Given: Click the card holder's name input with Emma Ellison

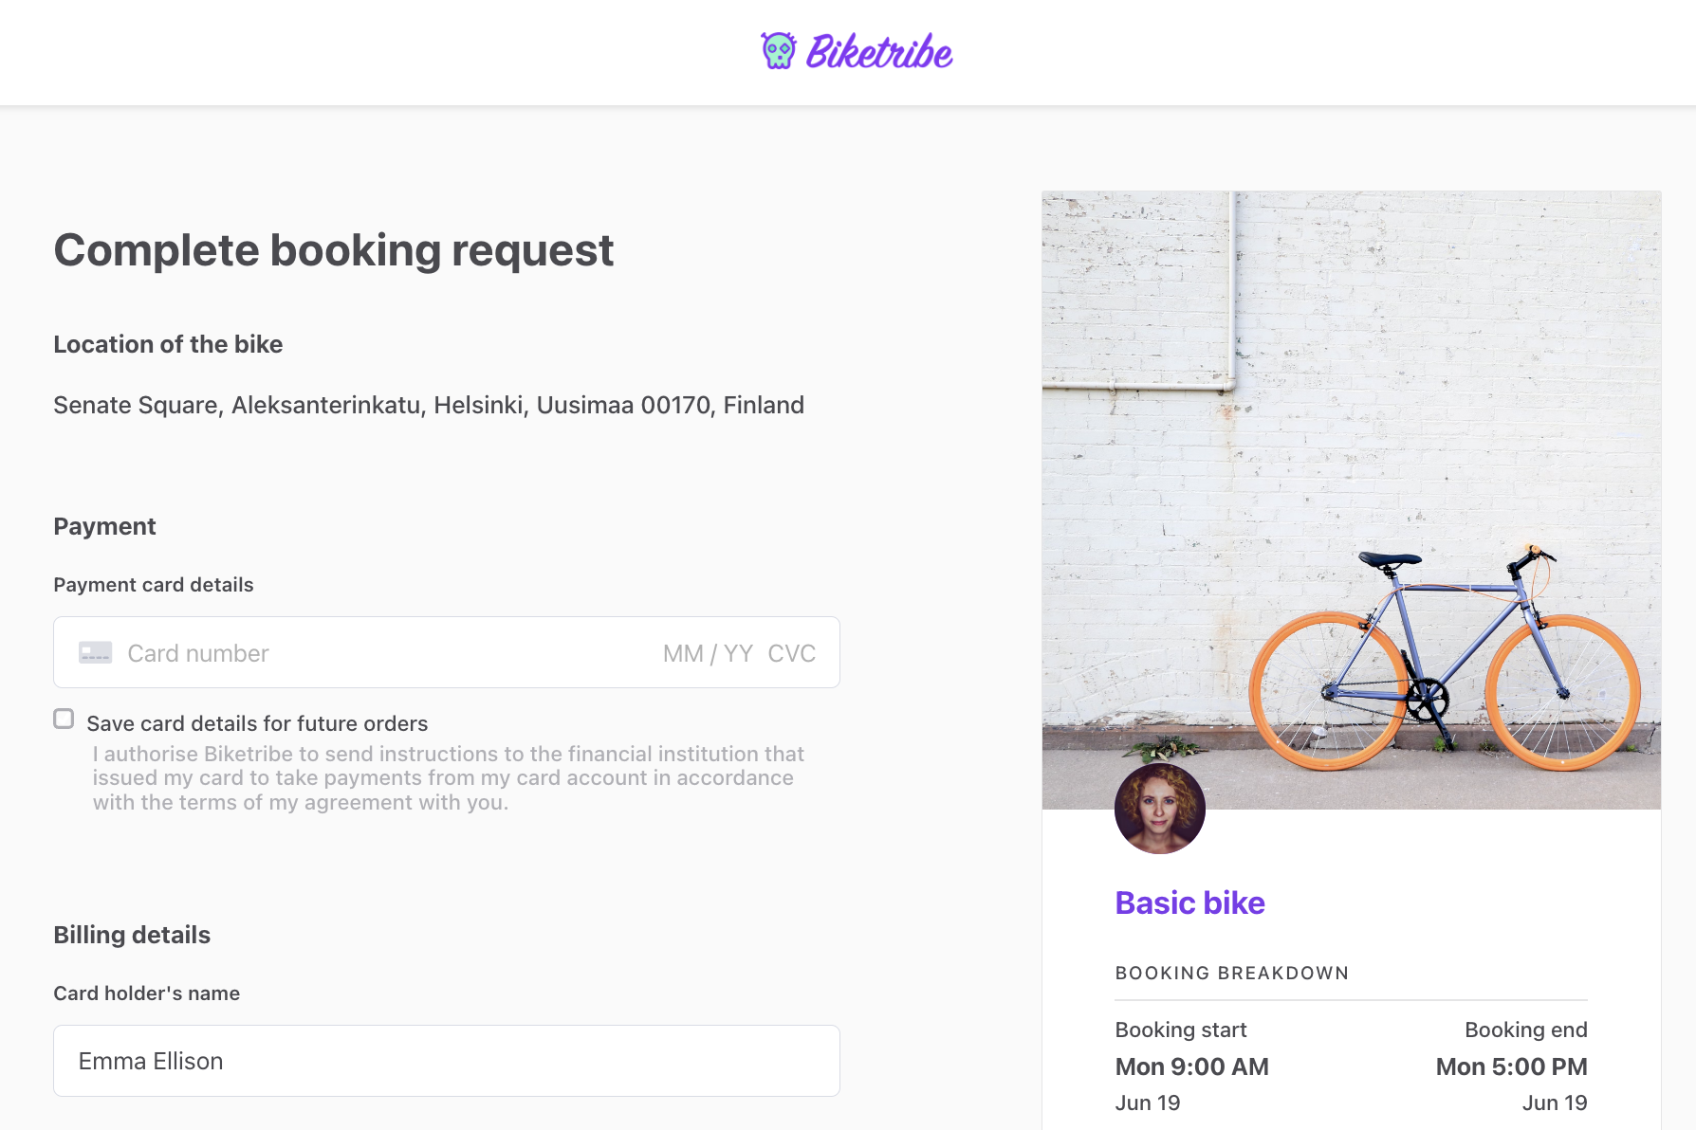Looking at the screenshot, I should point(446,1061).
